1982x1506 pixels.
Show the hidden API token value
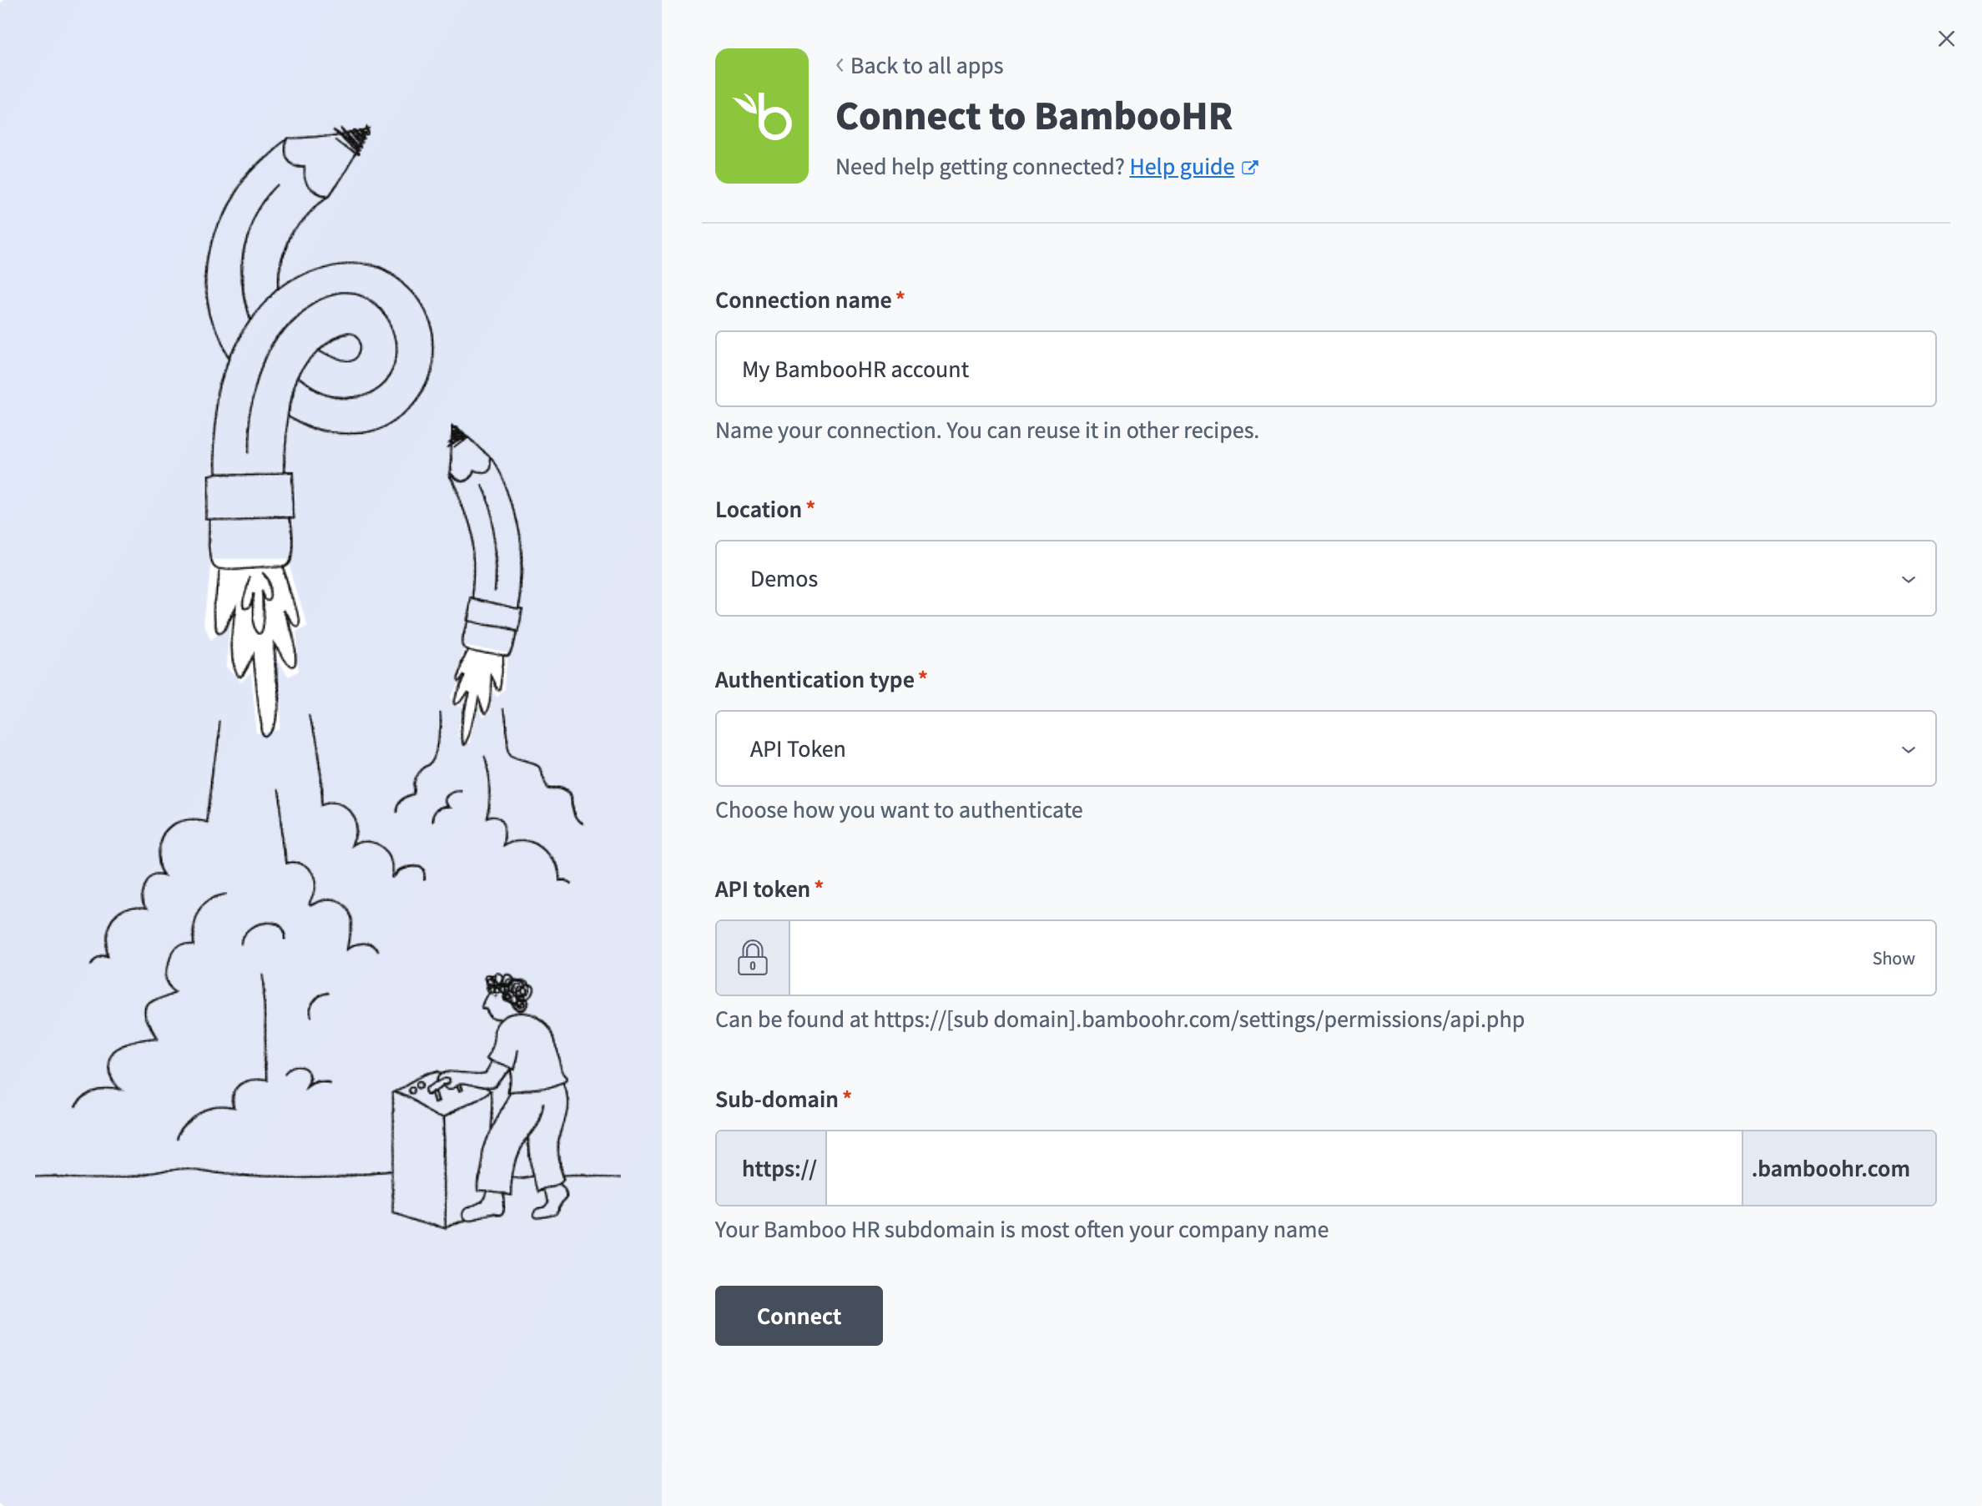pyautogui.click(x=1894, y=959)
